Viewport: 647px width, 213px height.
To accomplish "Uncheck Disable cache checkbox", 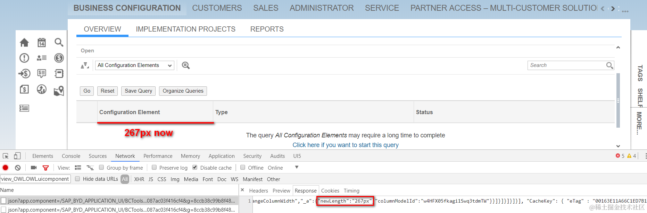I will tap(195, 168).
